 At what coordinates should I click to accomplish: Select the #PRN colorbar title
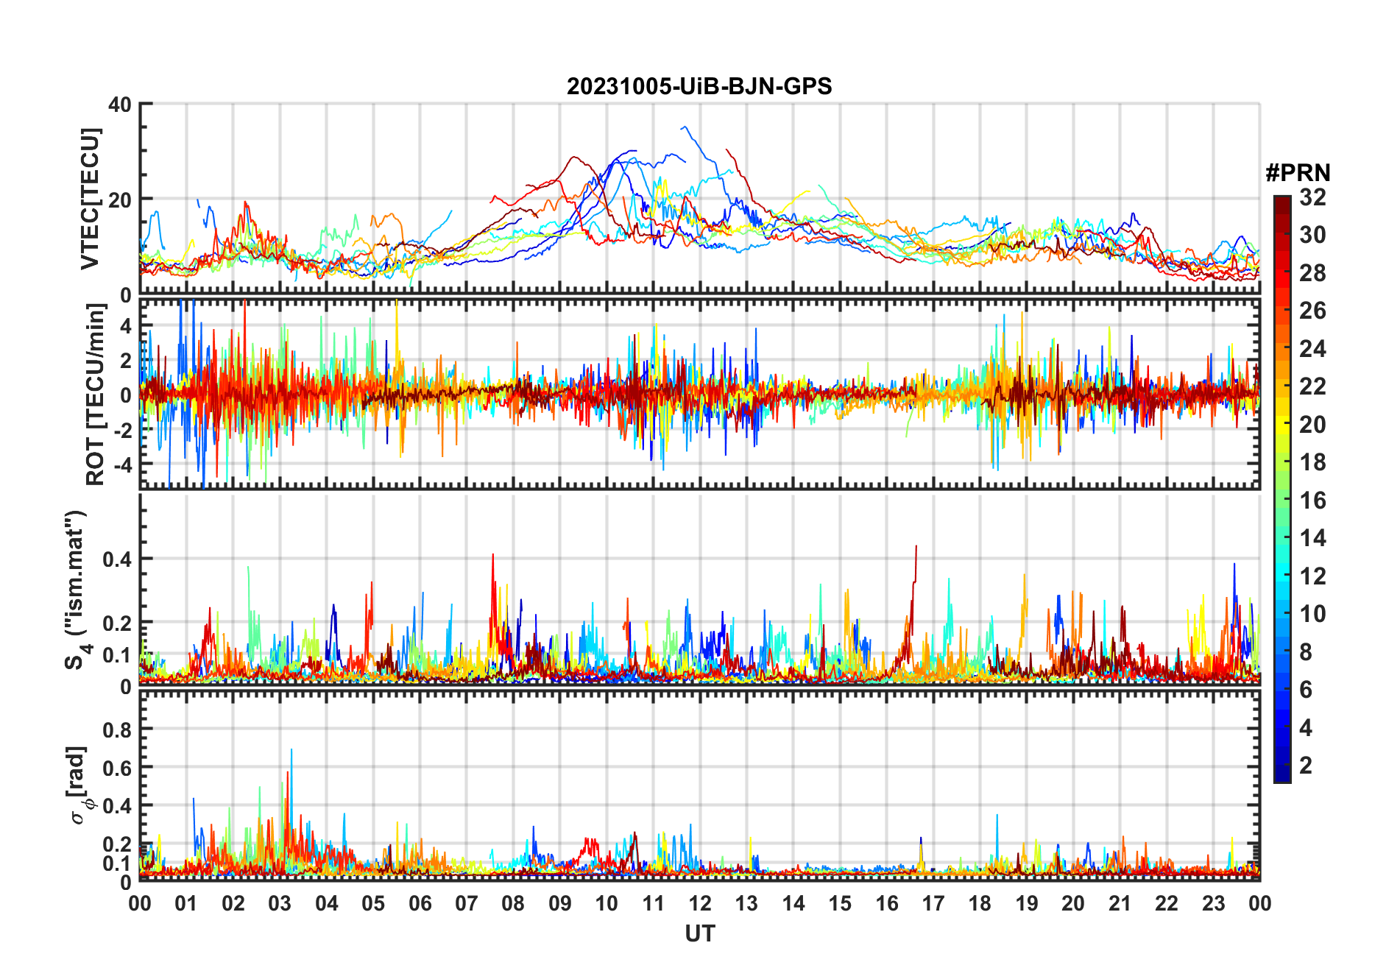1298,173
